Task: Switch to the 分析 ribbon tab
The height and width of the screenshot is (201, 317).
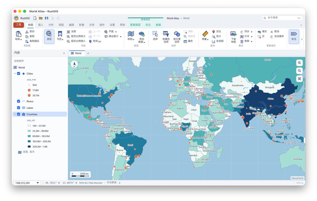Action: [x=51, y=25]
